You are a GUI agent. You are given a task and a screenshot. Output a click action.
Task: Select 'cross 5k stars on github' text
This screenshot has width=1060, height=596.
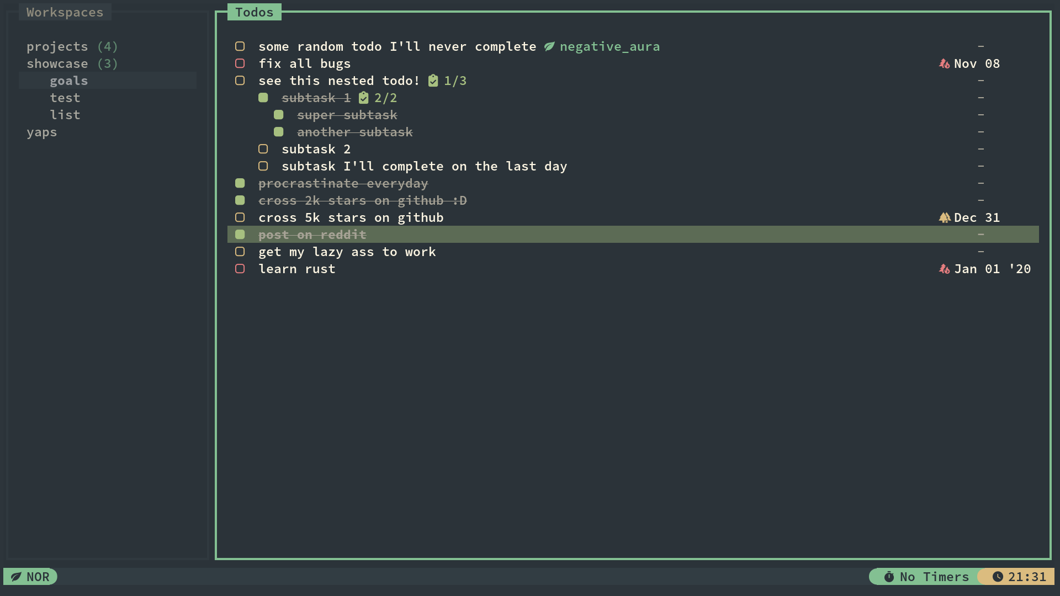(351, 217)
